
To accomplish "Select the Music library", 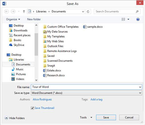I will pos(17,69).
